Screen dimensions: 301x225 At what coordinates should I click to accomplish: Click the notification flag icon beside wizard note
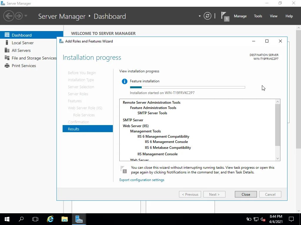click(x=123, y=170)
